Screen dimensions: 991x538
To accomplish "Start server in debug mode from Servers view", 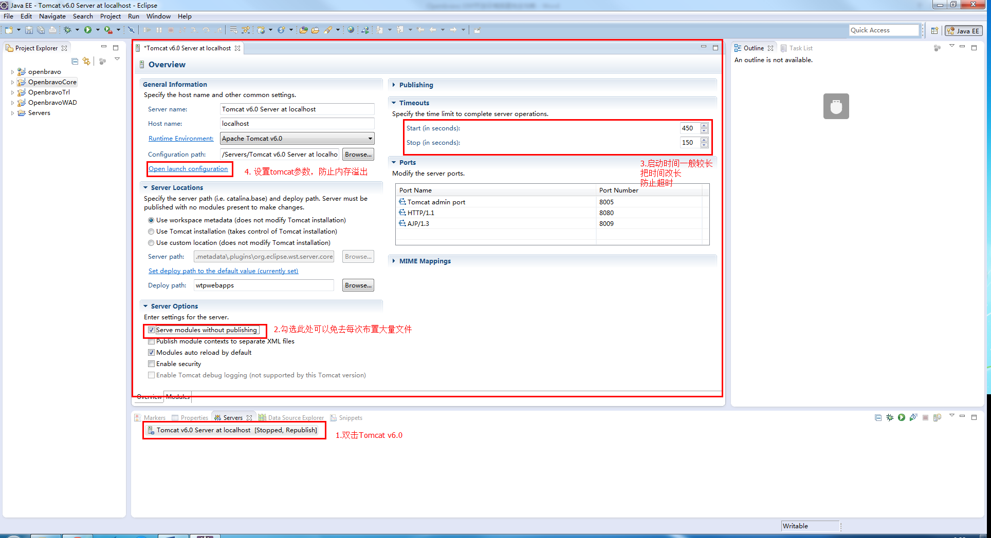I will click(x=890, y=417).
